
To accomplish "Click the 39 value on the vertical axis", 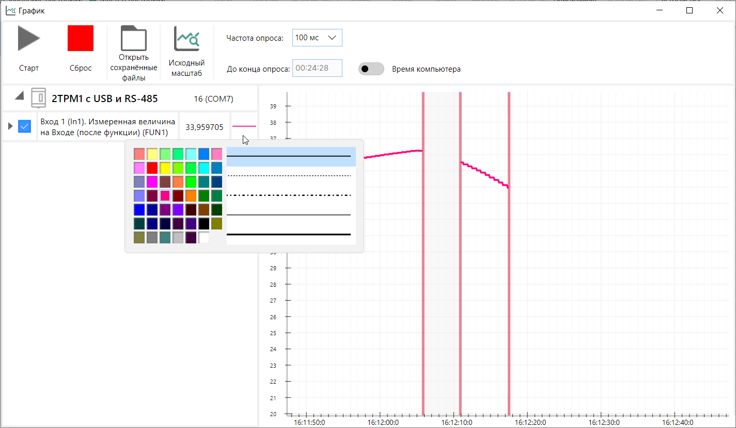I will [273, 106].
